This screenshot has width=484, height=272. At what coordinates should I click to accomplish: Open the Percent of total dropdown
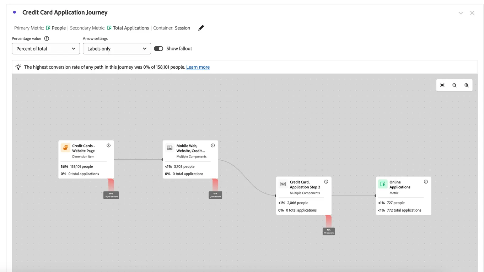click(46, 49)
